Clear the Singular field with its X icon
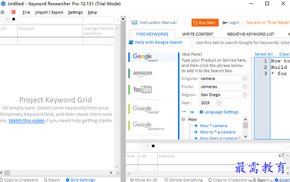The height and width of the screenshot is (182, 290). tap(245, 78)
